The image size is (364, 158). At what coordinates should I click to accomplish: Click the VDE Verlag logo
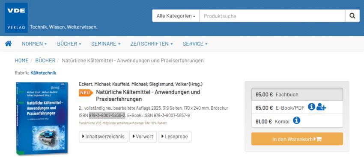[16, 18]
